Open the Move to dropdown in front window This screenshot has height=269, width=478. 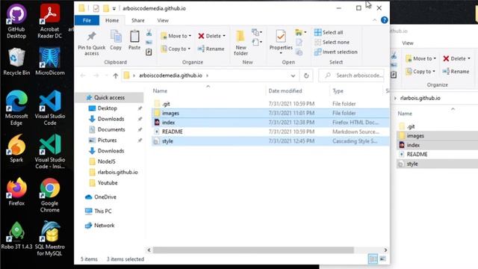176,36
